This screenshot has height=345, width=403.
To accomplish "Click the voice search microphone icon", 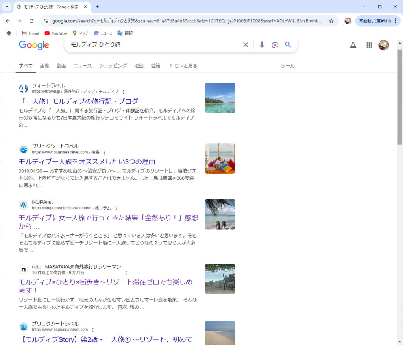I will [x=262, y=45].
